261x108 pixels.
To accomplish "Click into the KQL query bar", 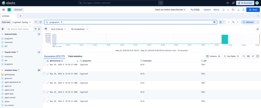I will (x=131, y=22).
